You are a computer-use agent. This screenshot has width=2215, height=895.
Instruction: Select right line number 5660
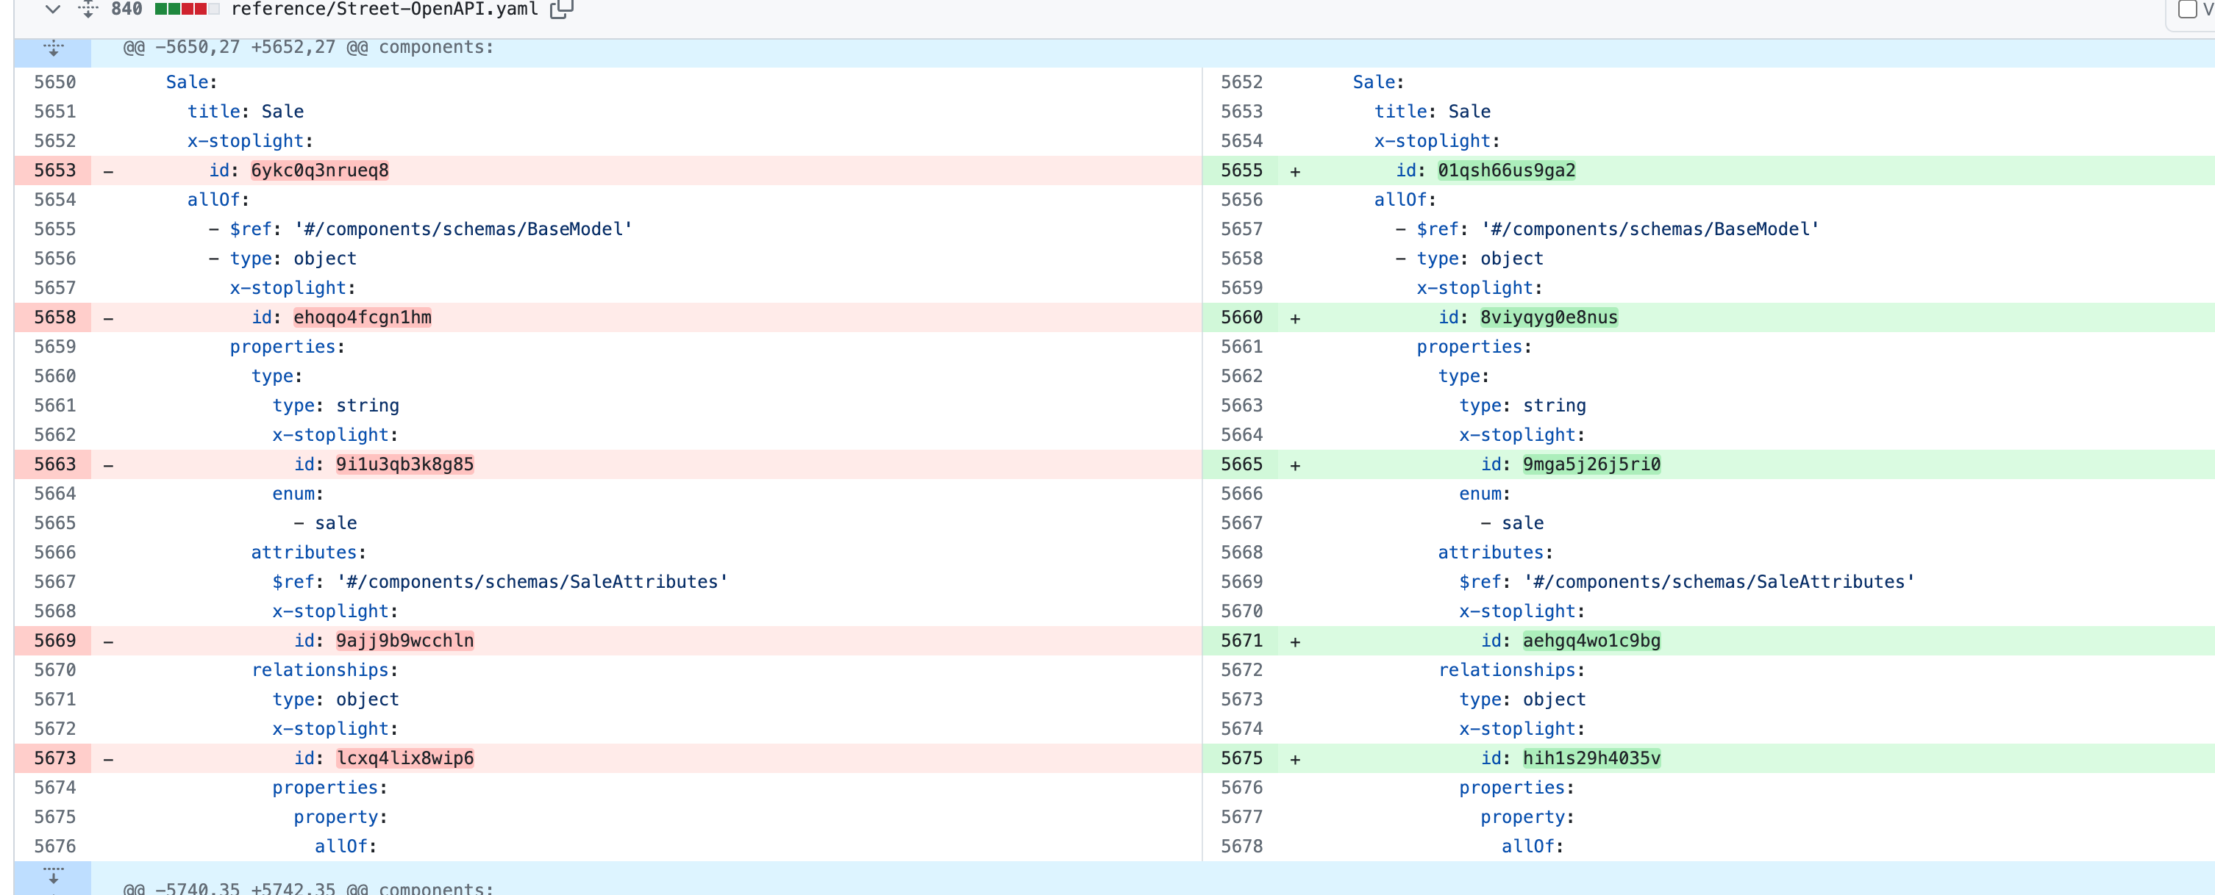1241,317
